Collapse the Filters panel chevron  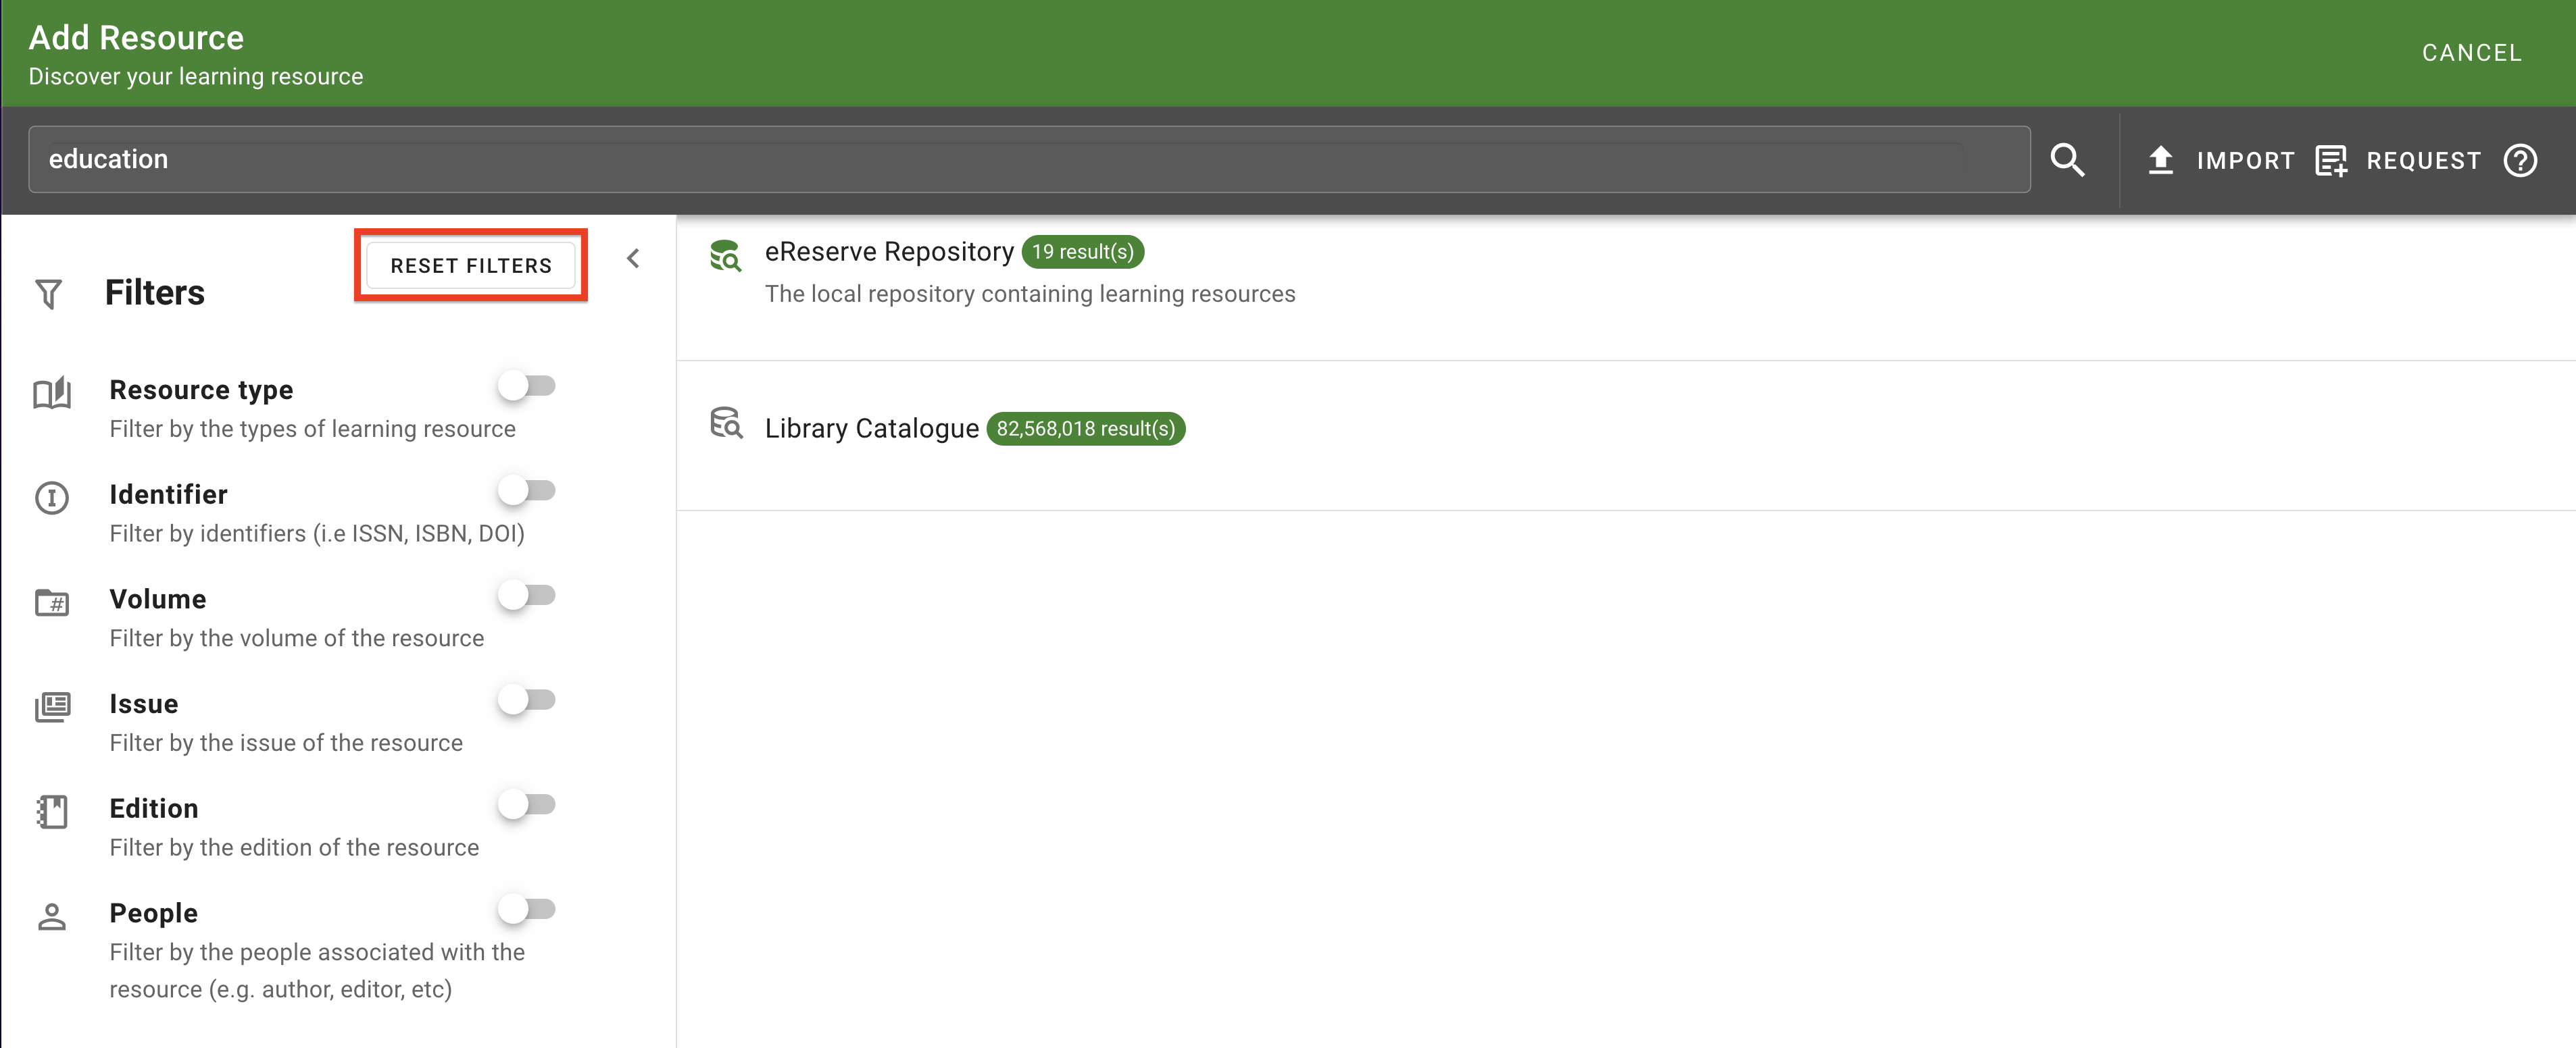(633, 259)
